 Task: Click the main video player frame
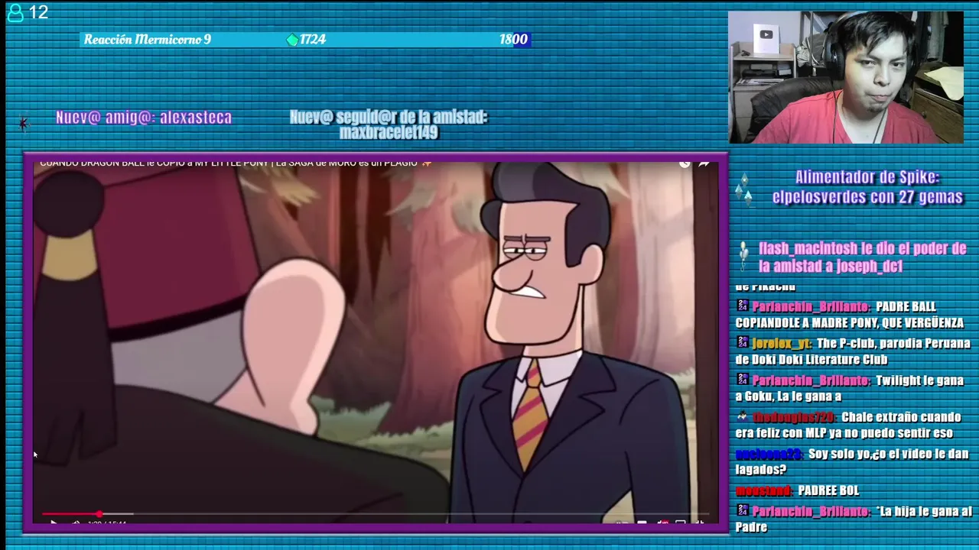click(376, 342)
